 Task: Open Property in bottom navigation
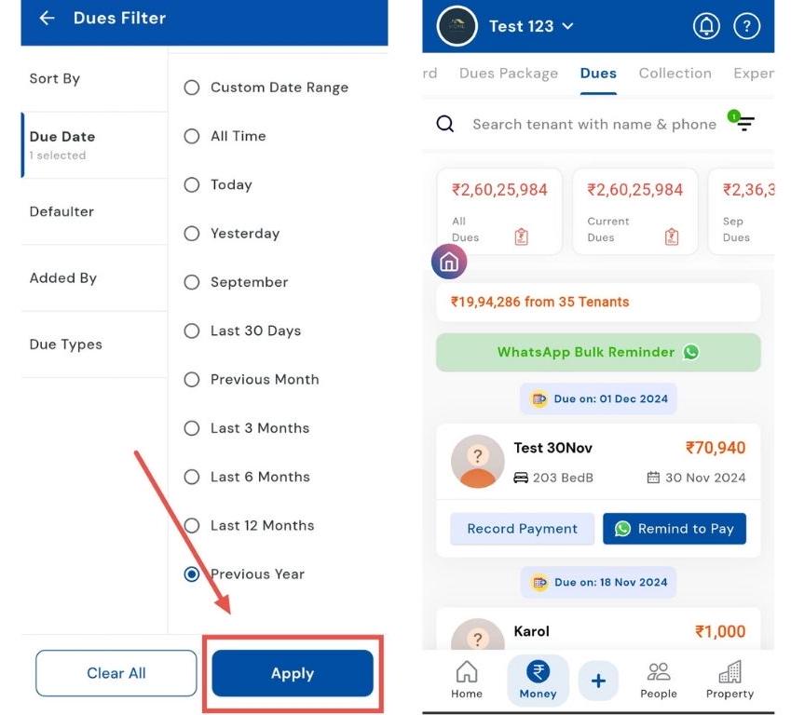[730, 679]
